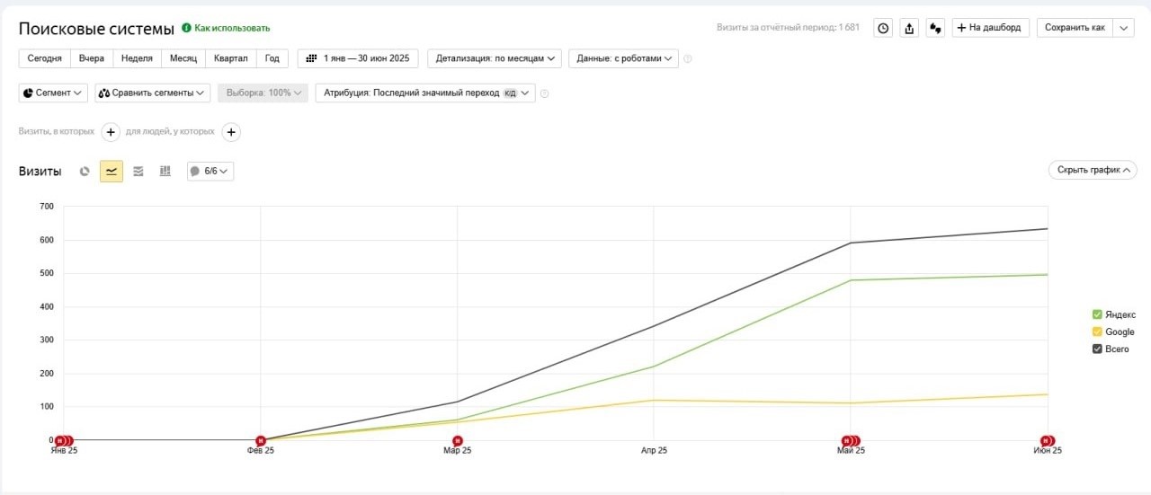Choose the Квартал period tab
This screenshot has width=1151, height=495.
[x=231, y=58]
